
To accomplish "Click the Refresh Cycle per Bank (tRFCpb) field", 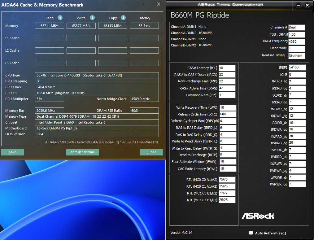I will [228, 121].
